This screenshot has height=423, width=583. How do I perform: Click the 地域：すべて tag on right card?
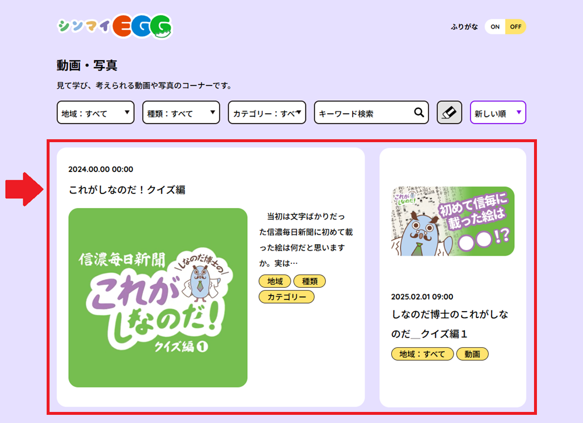point(422,354)
